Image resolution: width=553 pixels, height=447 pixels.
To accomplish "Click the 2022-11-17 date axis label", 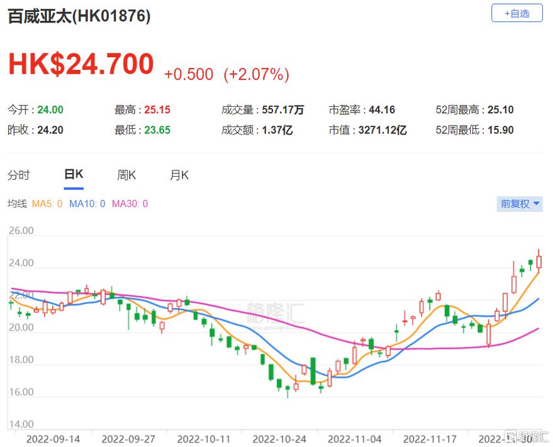I will (430, 438).
